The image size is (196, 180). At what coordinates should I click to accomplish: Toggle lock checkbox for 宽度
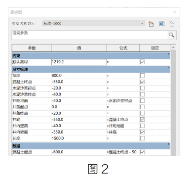[x=142, y=76]
